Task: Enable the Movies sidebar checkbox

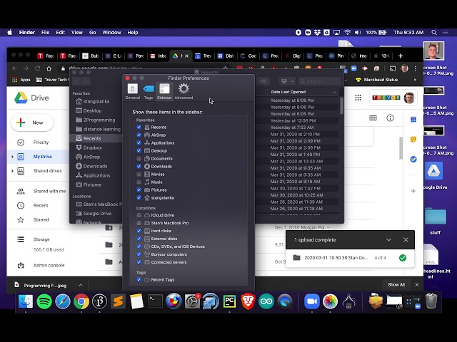Action: 139,174
